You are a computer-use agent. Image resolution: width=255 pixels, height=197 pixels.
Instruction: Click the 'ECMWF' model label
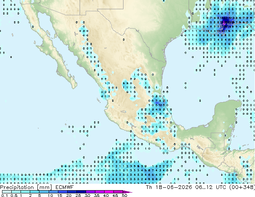click(65, 187)
